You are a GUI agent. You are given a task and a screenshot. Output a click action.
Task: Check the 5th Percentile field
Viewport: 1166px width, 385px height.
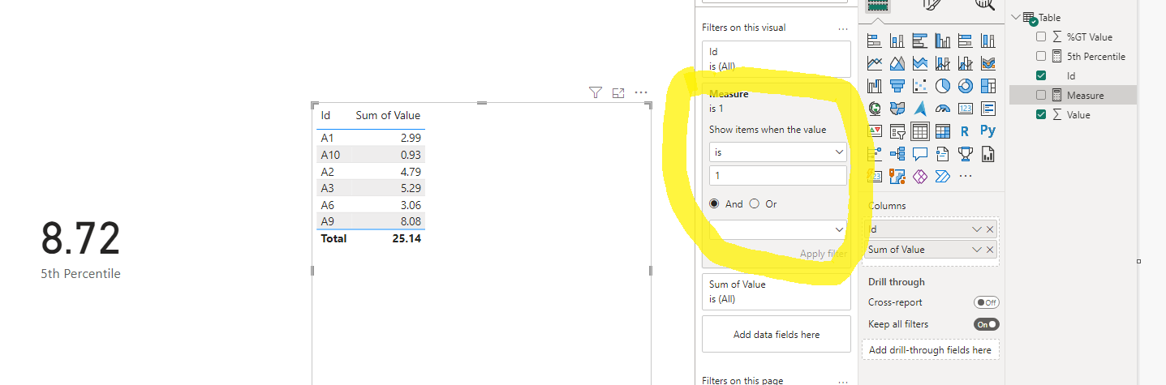click(1042, 56)
